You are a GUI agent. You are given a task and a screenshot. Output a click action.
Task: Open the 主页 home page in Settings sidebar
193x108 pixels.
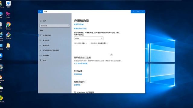coord(43,21)
